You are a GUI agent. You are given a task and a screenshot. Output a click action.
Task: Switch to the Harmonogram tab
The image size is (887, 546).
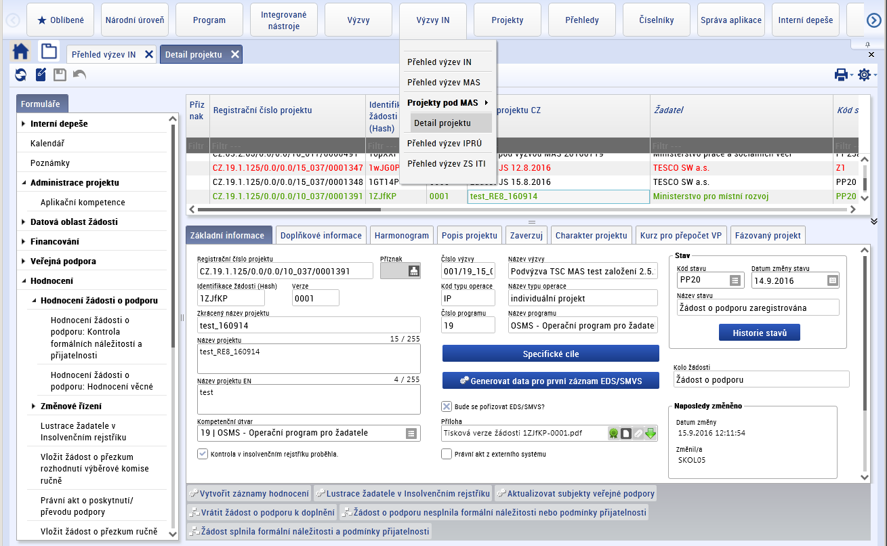tap(402, 235)
